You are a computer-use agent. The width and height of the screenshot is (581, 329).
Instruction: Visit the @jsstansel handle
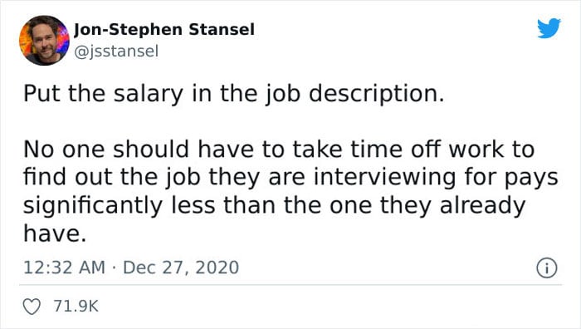point(116,52)
